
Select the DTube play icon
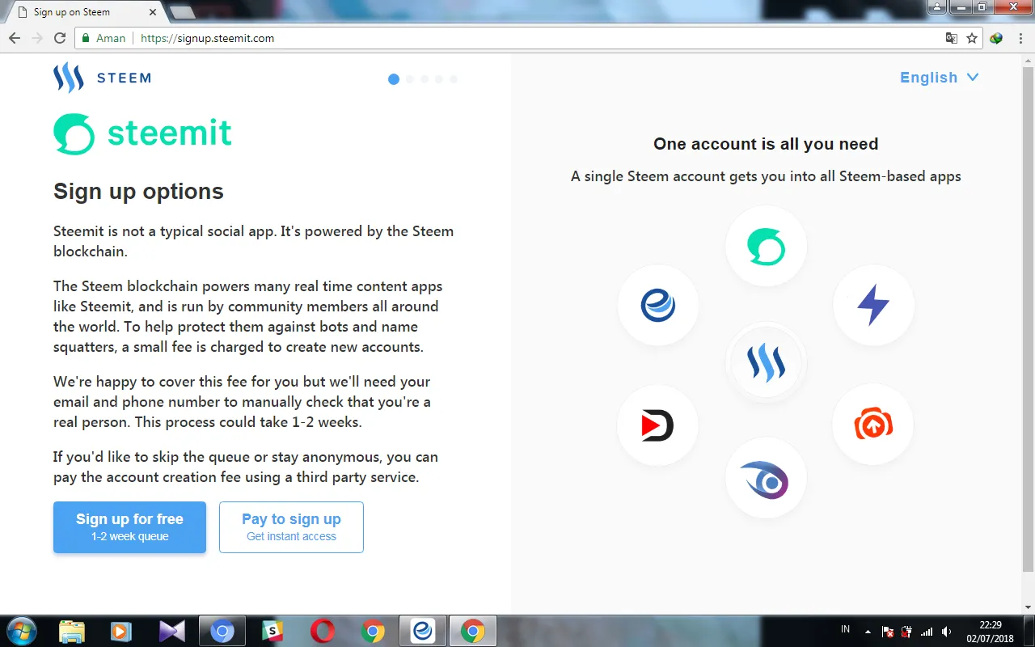[x=657, y=425]
